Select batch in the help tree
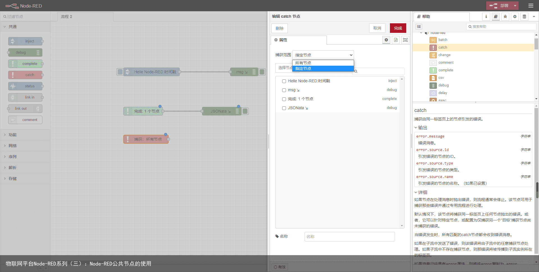This screenshot has width=539, height=272. (473, 40)
